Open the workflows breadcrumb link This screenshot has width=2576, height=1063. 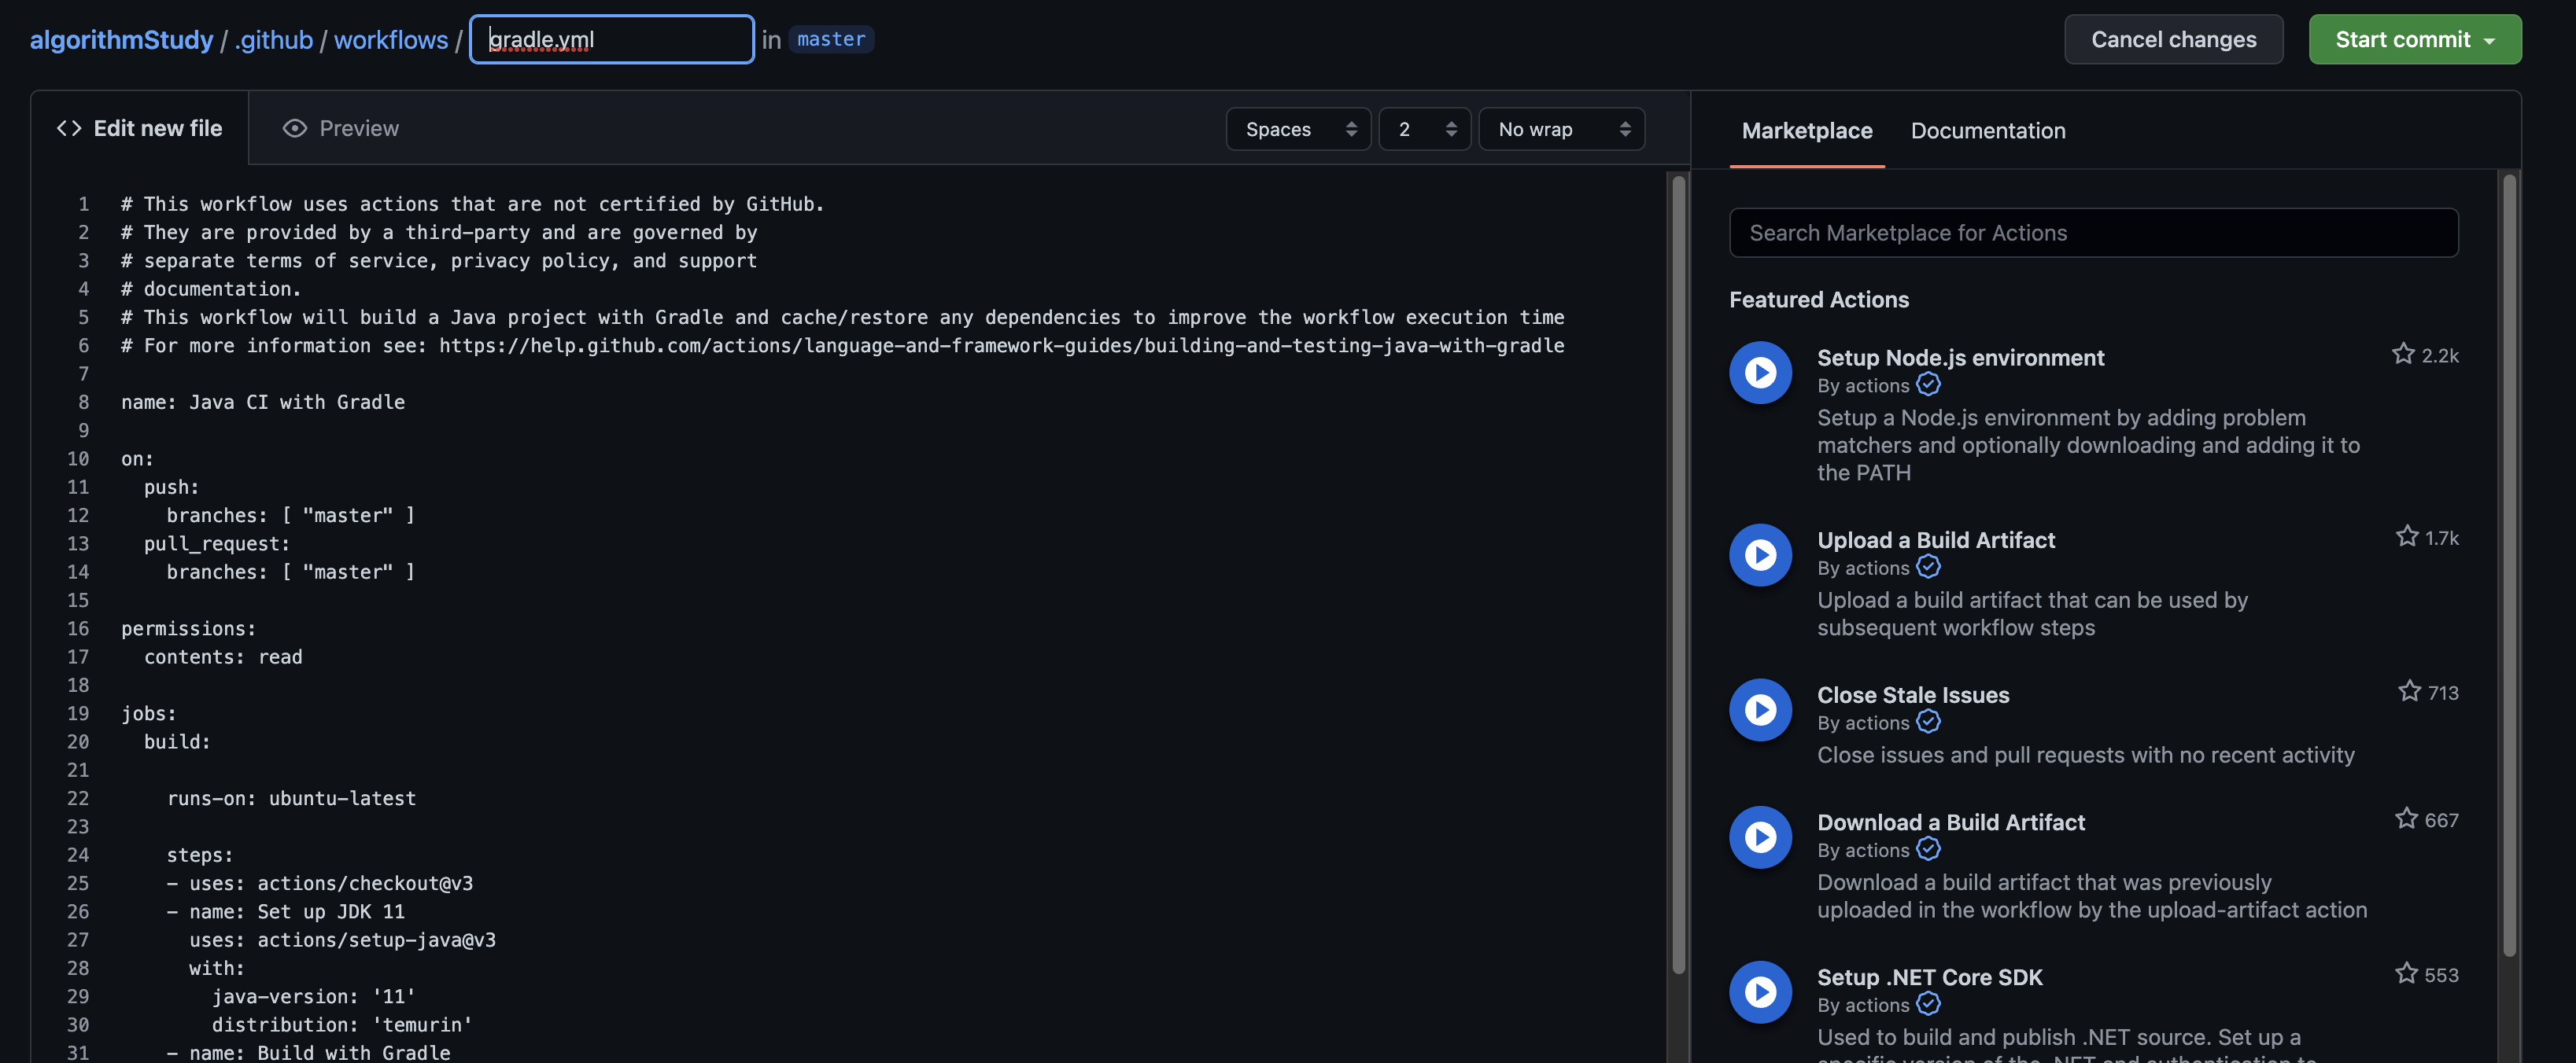[x=391, y=40]
